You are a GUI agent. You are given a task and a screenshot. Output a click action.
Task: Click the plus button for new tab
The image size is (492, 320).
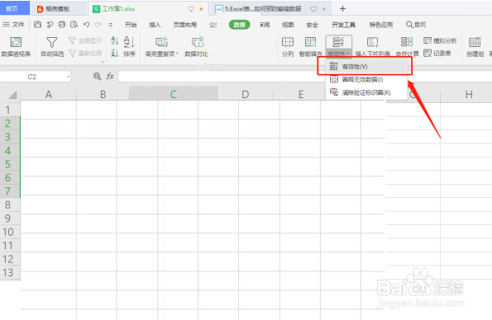[x=342, y=9]
